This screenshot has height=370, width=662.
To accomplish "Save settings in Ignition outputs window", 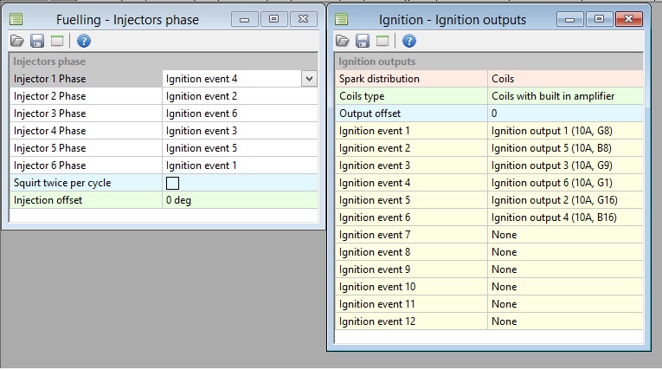I will [x=363, y=41].
